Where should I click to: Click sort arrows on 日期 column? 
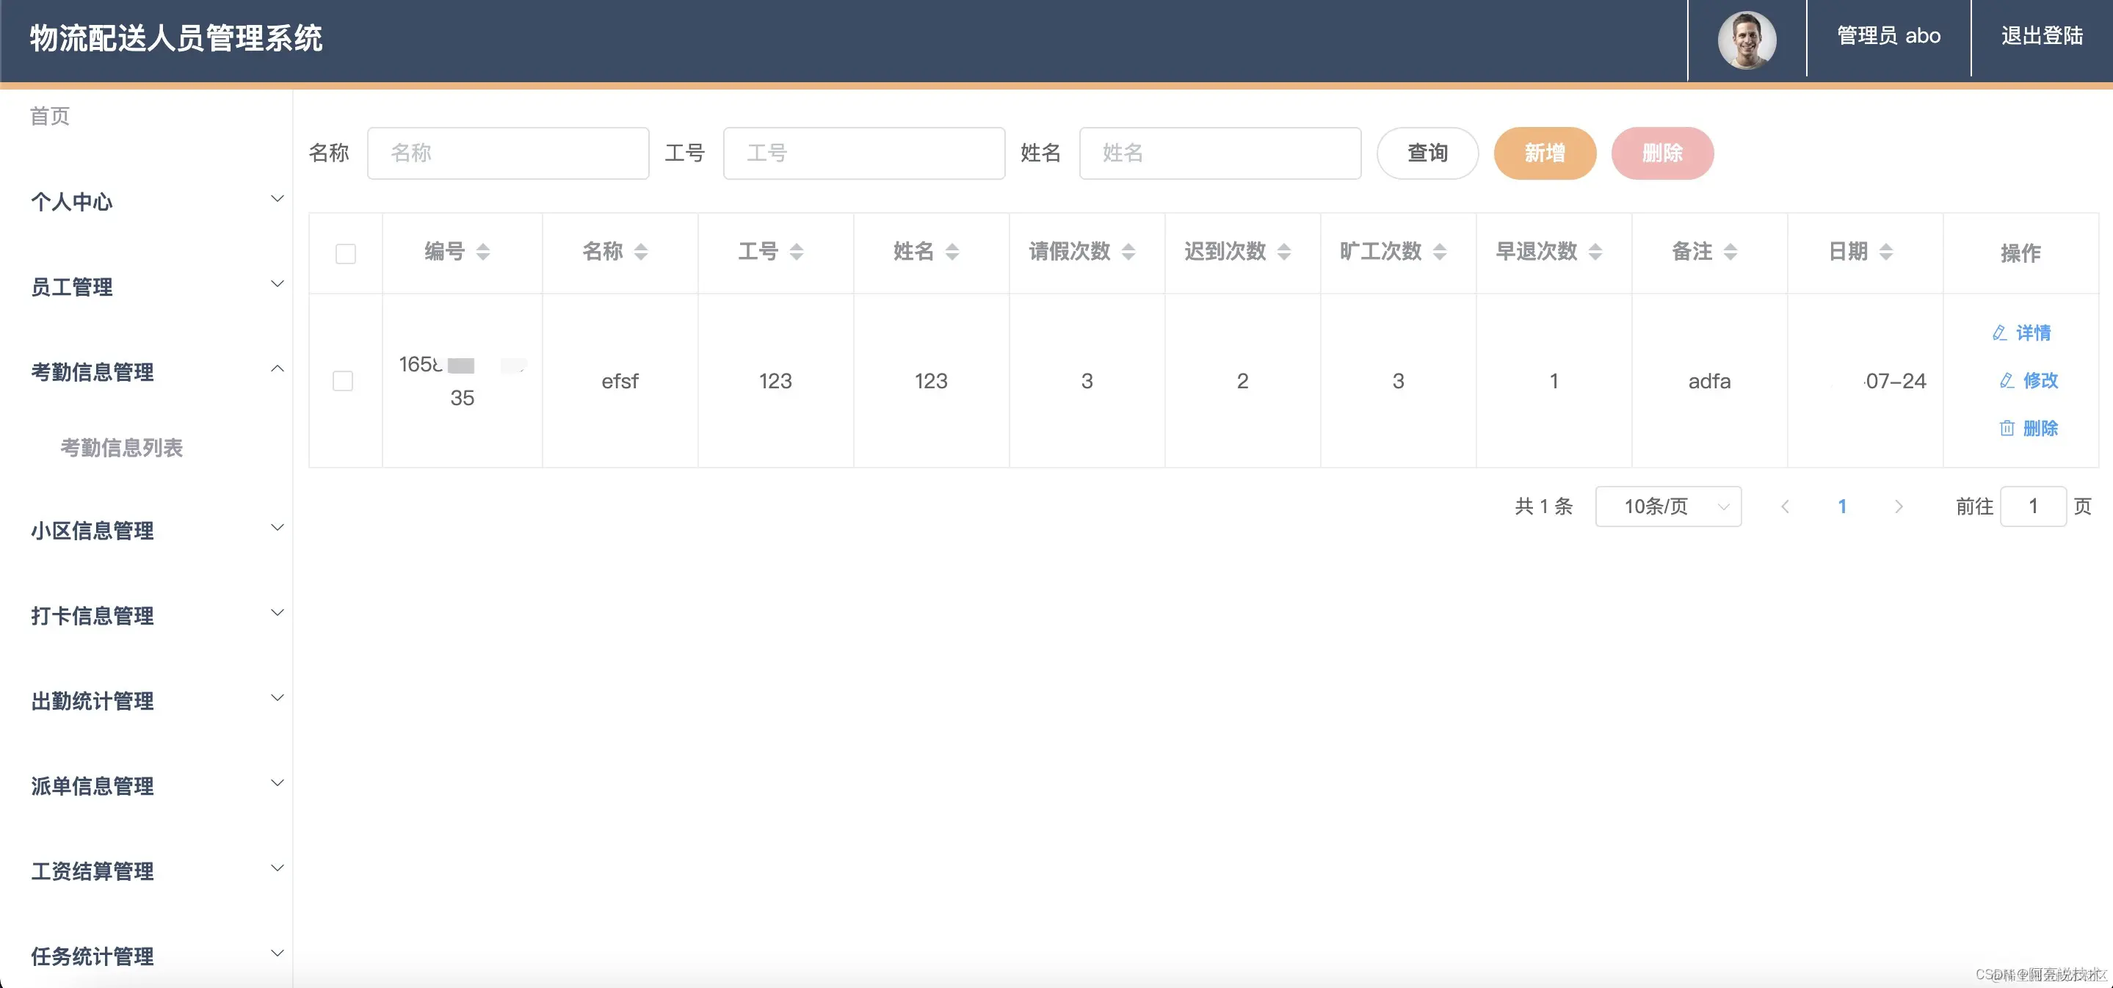click(1886, 252)
